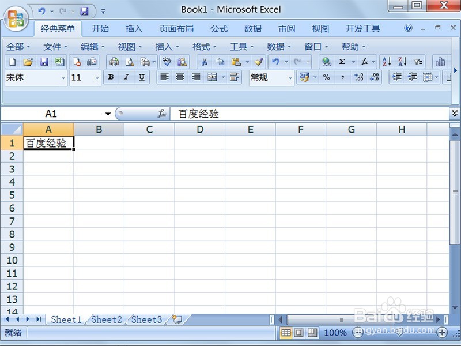Screen dimensions: 461x346
Task: Toggle bold formatting
Action: coord(111,77)
